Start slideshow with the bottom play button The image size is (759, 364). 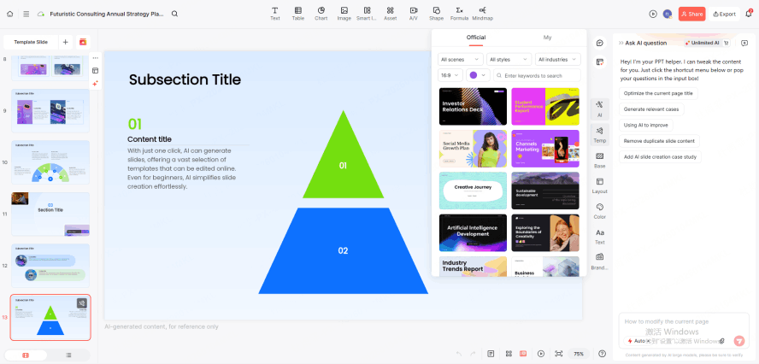[x=540, y=353]
